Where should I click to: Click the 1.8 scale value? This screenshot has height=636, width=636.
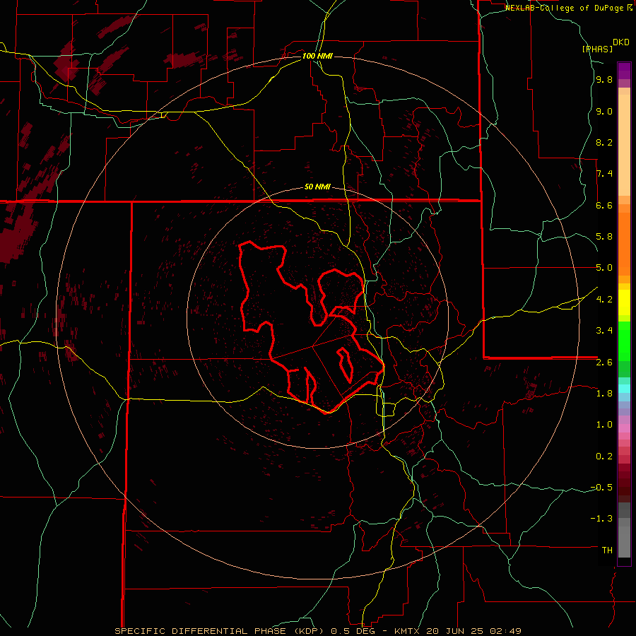(x=604, y=393)
